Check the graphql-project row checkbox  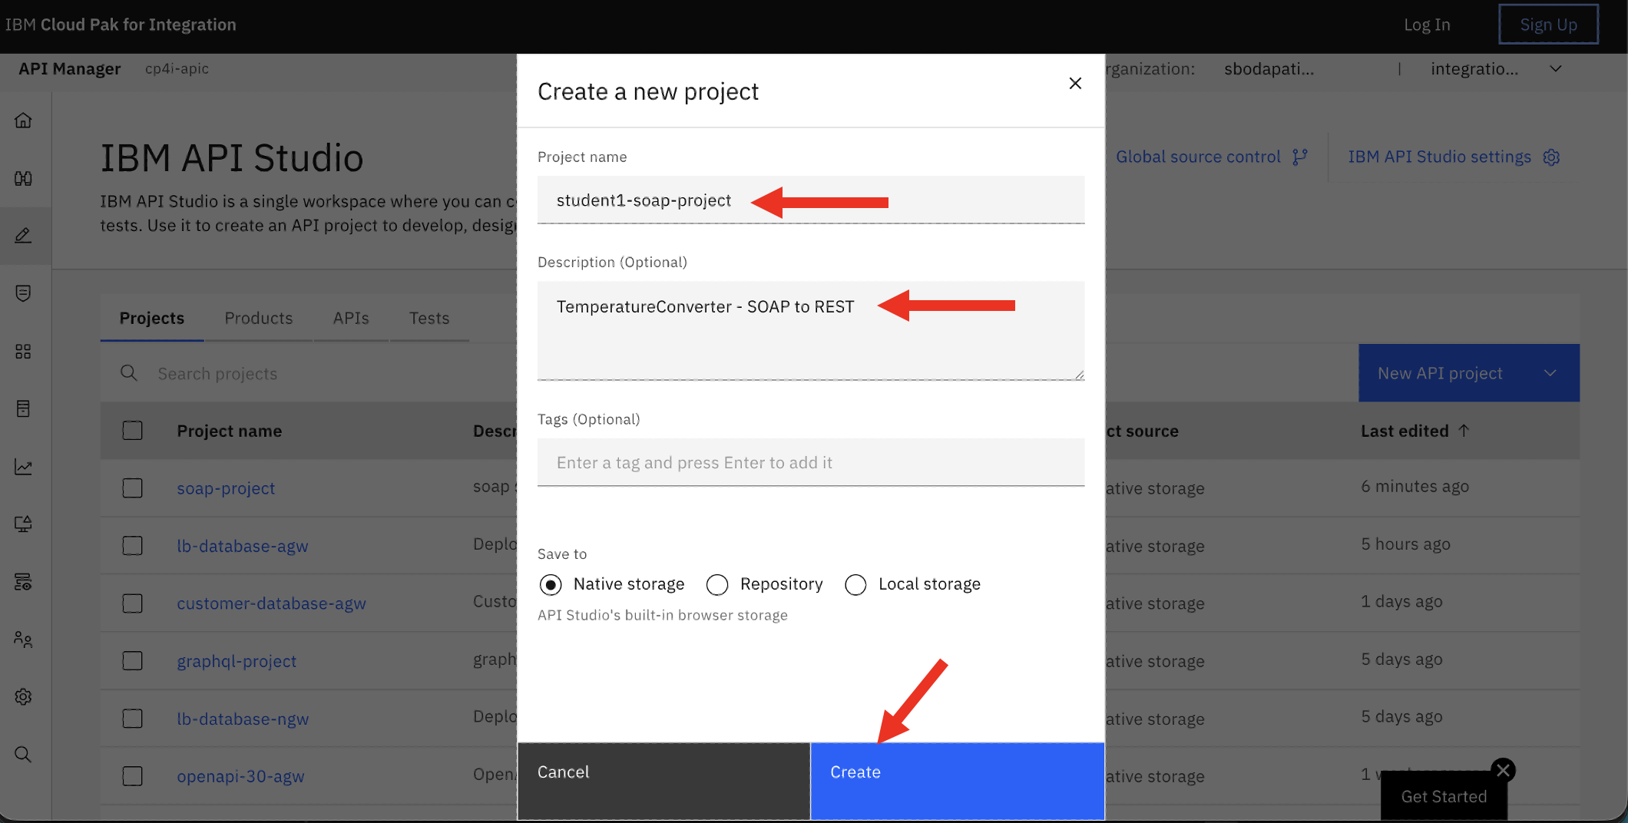click(133, 661)
